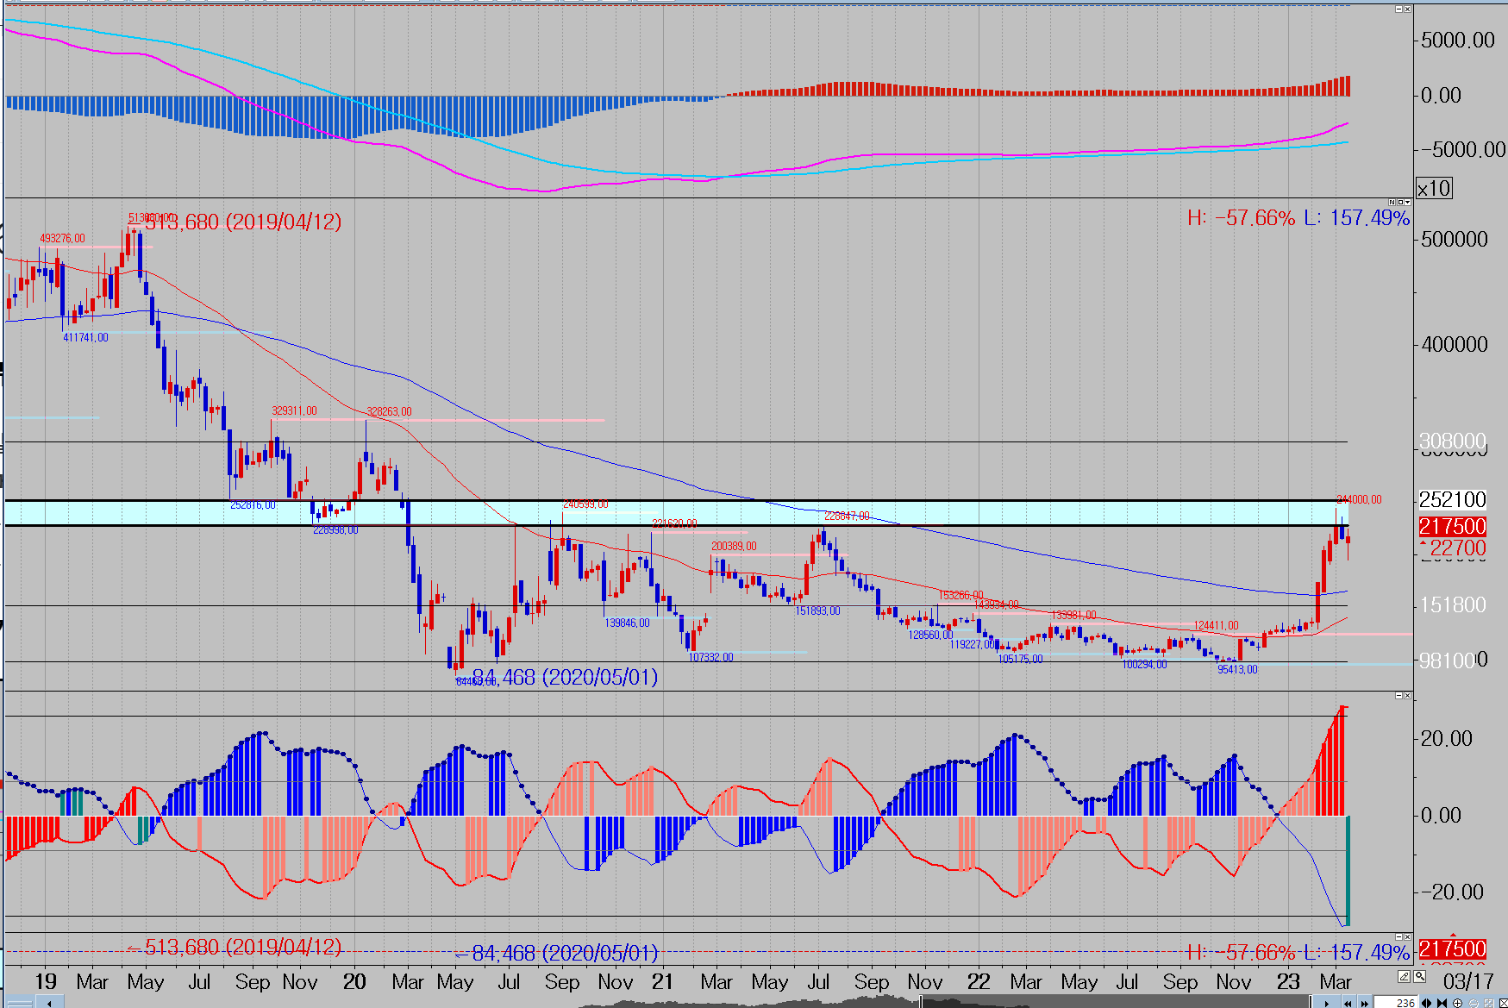Click the 20 year marker on the time axis

coord(354,981)
